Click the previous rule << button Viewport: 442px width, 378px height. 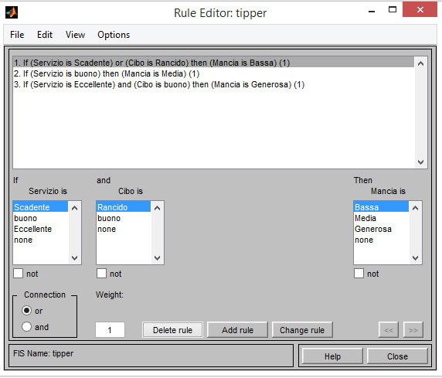389,330
